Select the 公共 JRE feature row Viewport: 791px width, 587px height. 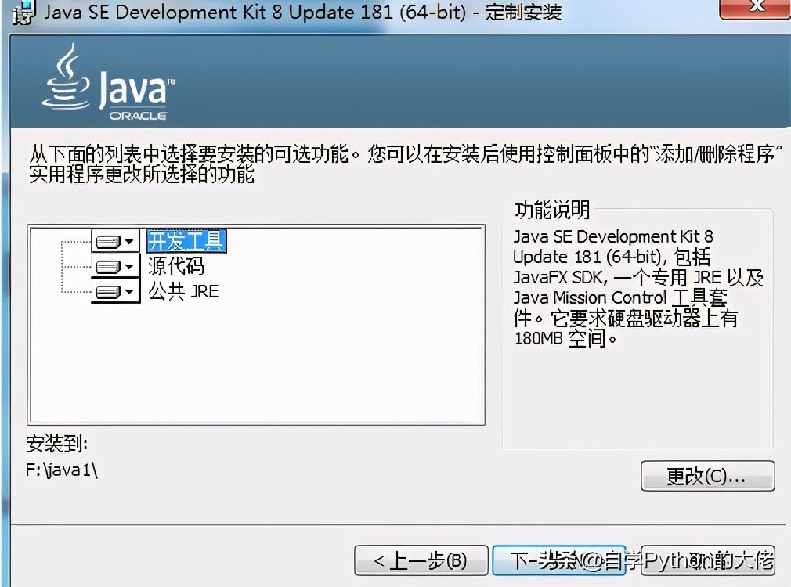click(x=183, y=291)
